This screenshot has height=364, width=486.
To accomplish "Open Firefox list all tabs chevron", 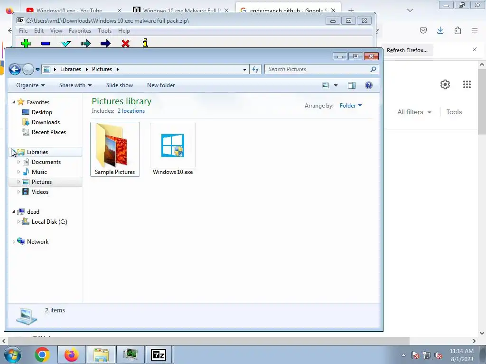I will point(410,10).
